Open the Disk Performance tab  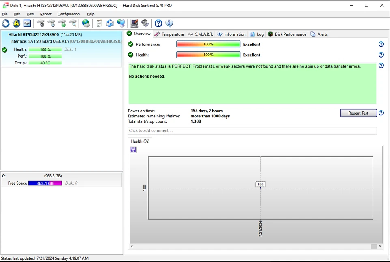[287, 34]
